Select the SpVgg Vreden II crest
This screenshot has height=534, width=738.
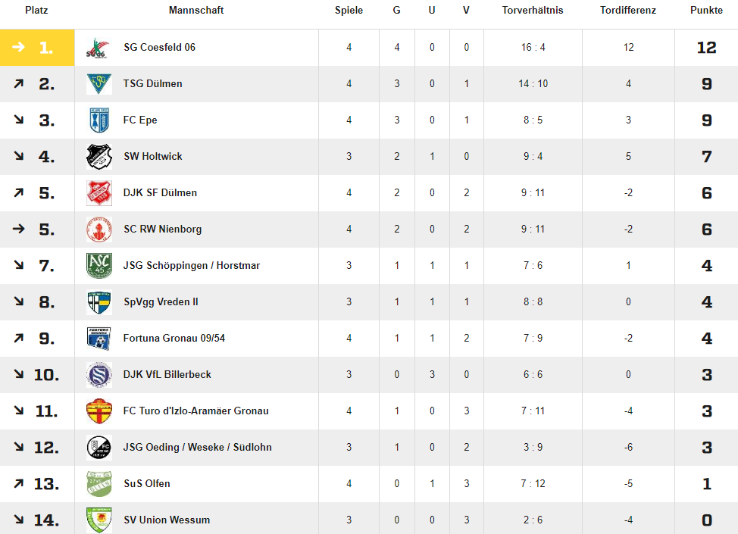[x=99, y=302]
